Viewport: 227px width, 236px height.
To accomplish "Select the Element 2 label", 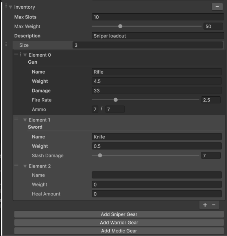I will [40, 166].
